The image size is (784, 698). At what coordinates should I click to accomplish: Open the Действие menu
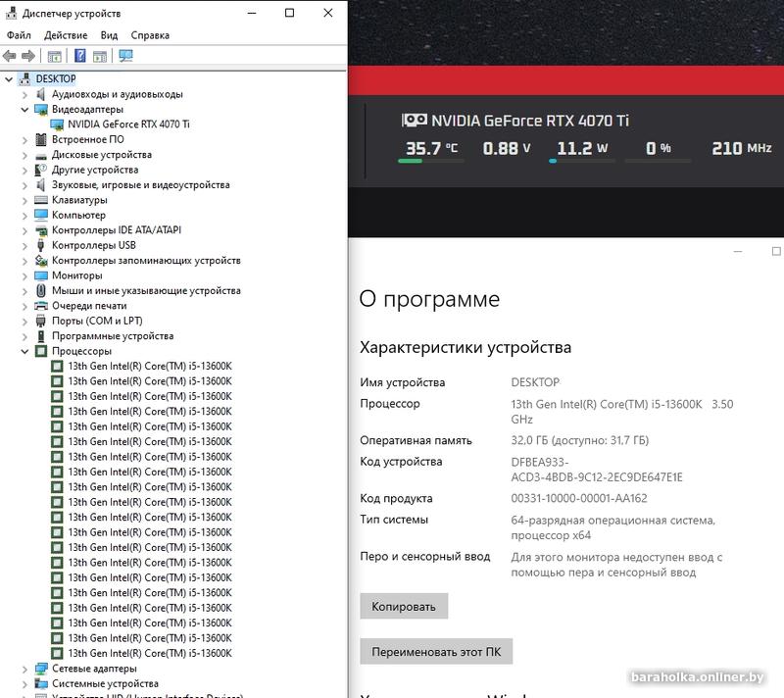(66, 35)
